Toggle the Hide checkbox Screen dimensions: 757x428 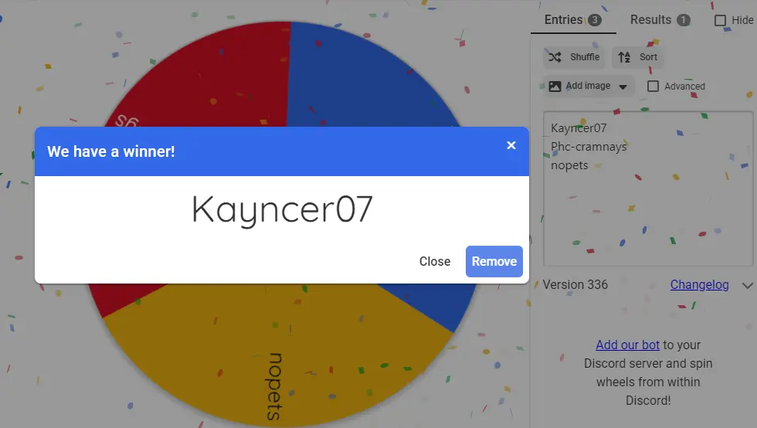click(x=720, y=20)
